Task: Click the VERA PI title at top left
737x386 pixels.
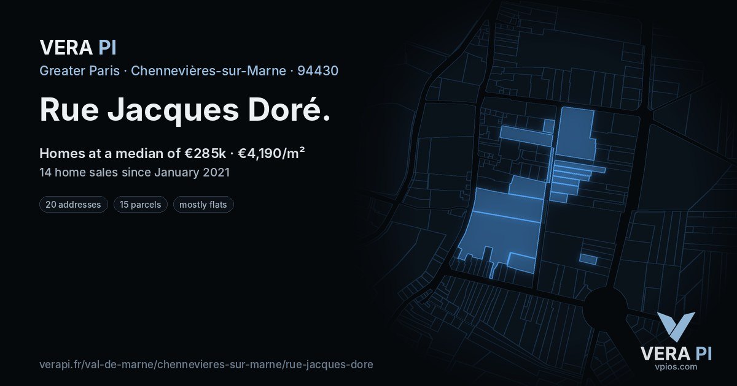Action: (x=78, y=47)
